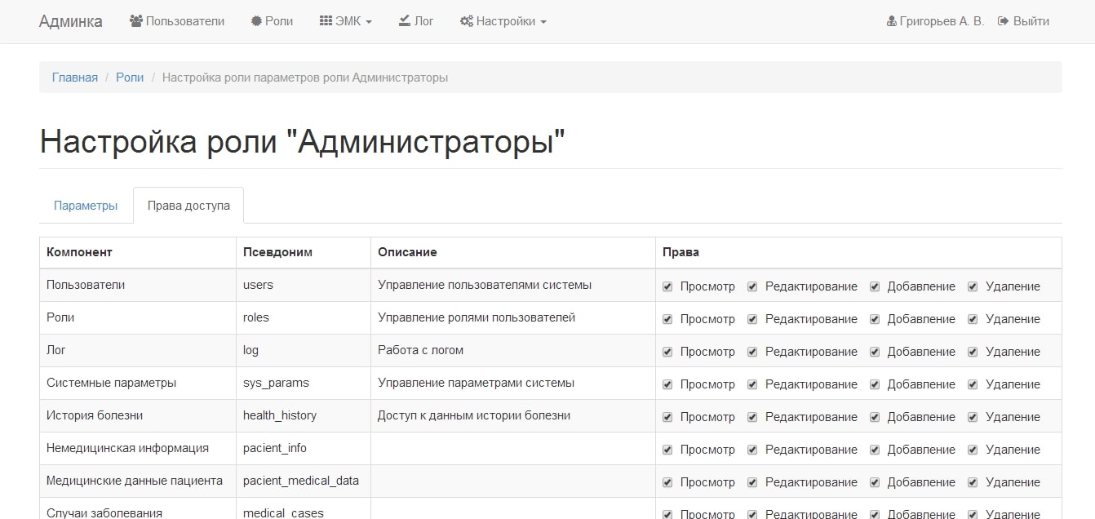Click the users alias cell

pos(304,286)
